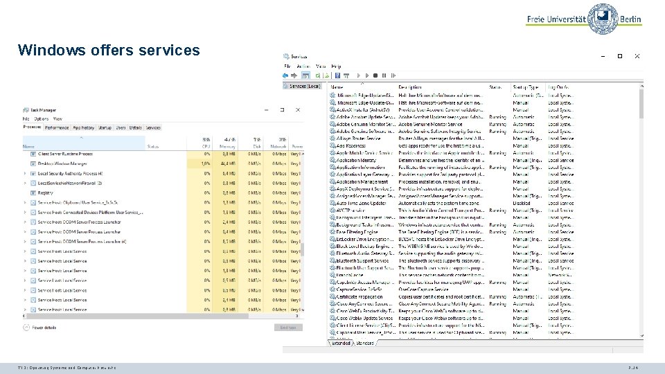The width and height of the screenshot is (665, 374).
Task: Click the Back arrow in Services toolbar
Action: pos(285,75)
